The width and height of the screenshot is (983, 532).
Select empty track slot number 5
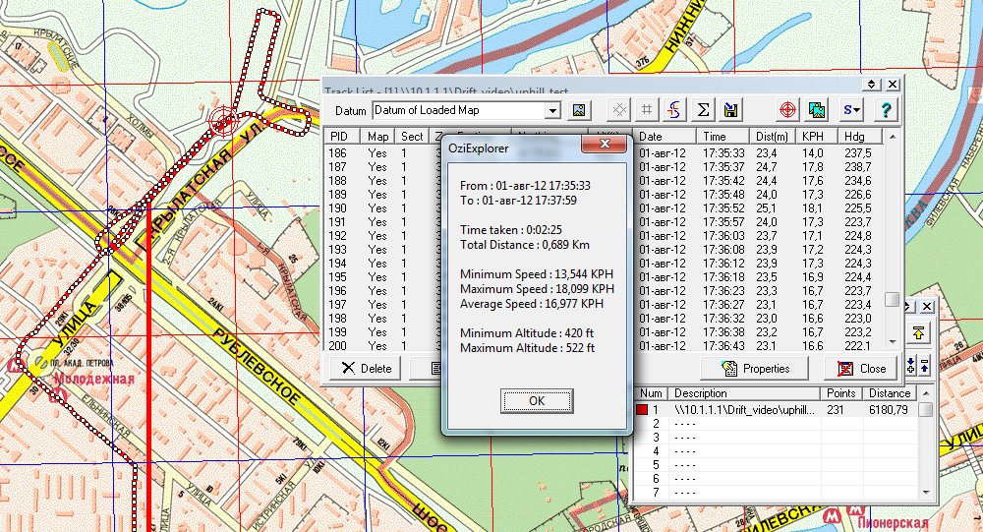coord(777,465)
